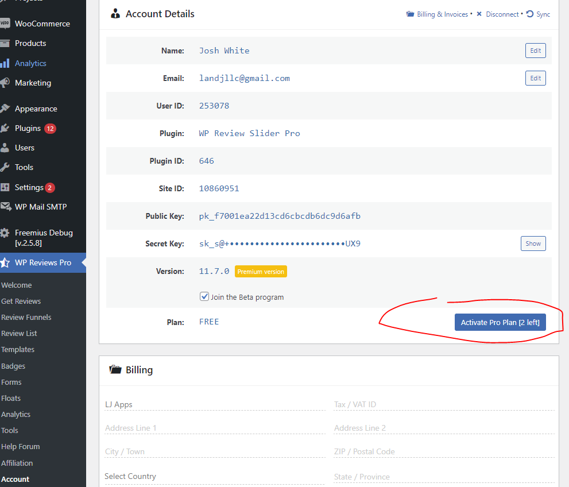
Task: Click the WooCommerce sidebar icon
Action: pyautogui.click(x=5, y=24)
